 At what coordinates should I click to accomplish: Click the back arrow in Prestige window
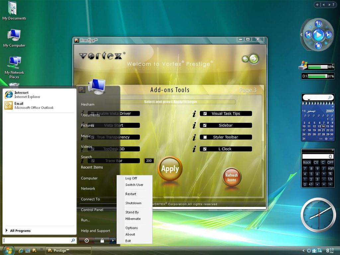tap(245, 59)
